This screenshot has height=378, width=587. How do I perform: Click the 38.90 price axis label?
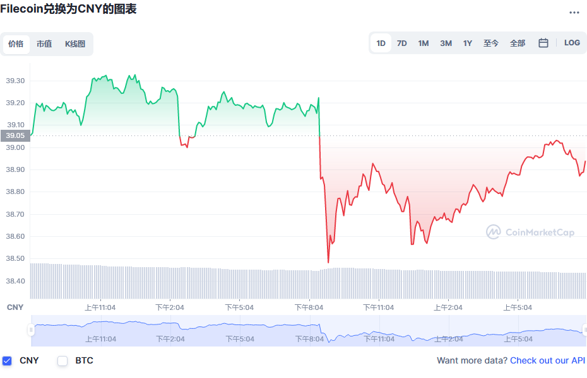(x=15, y=169)
